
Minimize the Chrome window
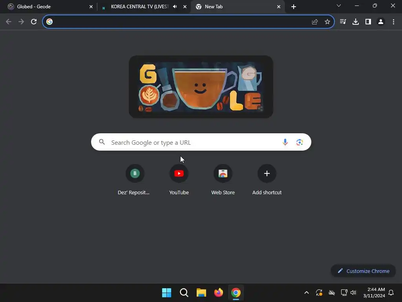click(x=356, y=6)
